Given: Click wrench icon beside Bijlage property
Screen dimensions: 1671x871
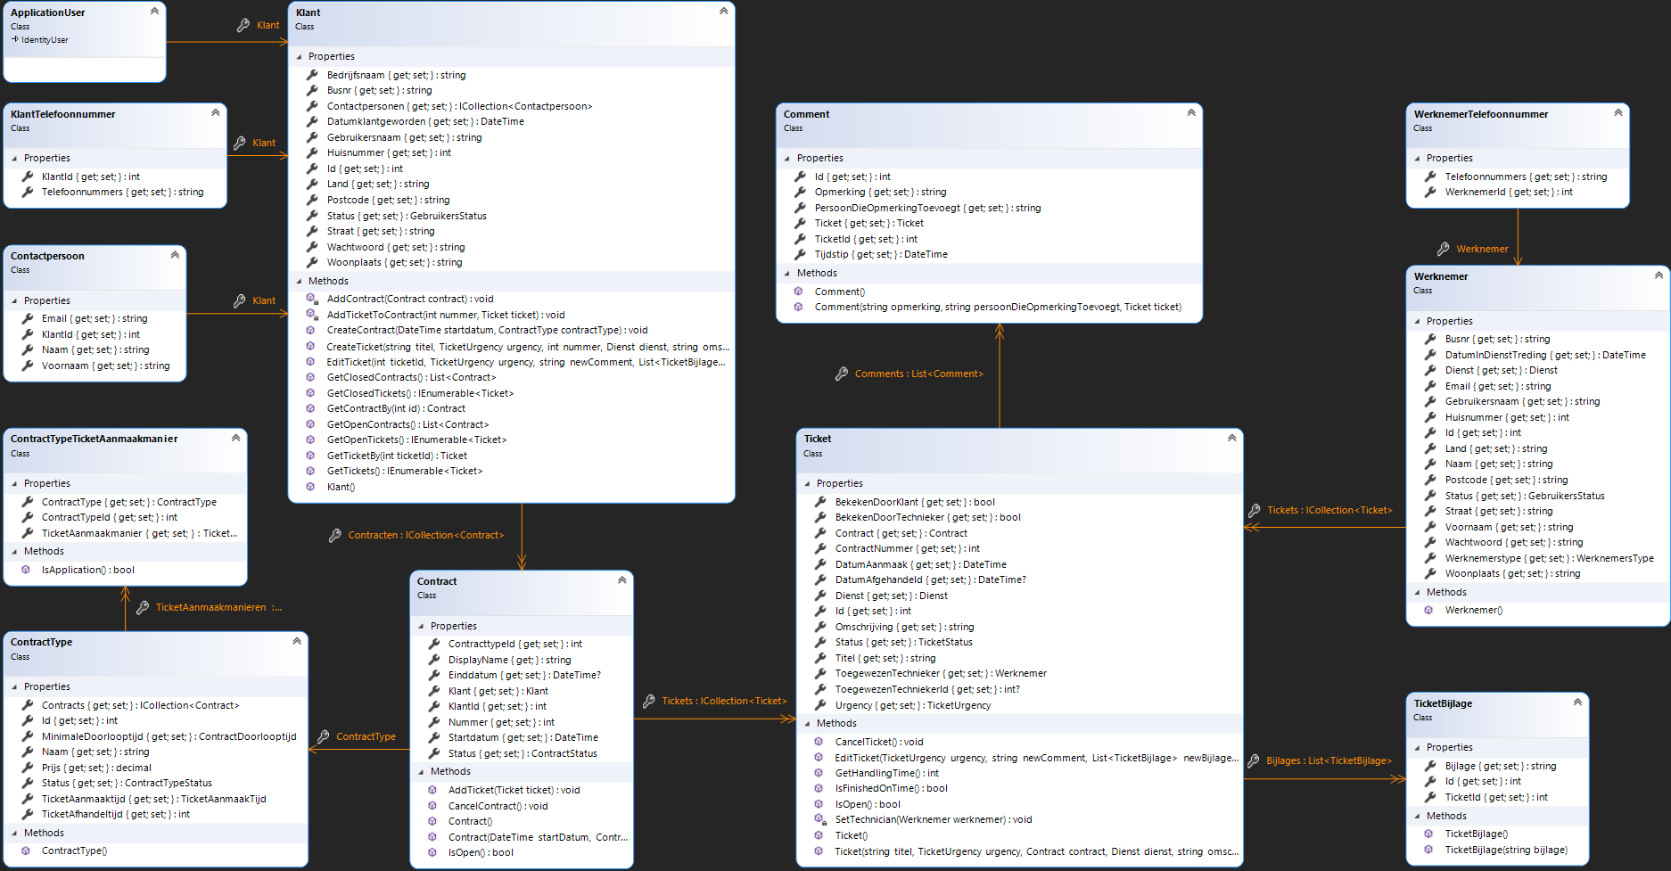Looking at the screenshot, I should [x=1430, y=766].
